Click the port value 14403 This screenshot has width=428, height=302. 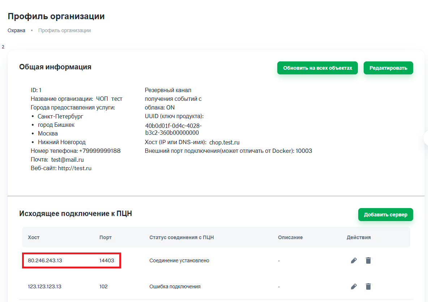click(x=107, y=260)
